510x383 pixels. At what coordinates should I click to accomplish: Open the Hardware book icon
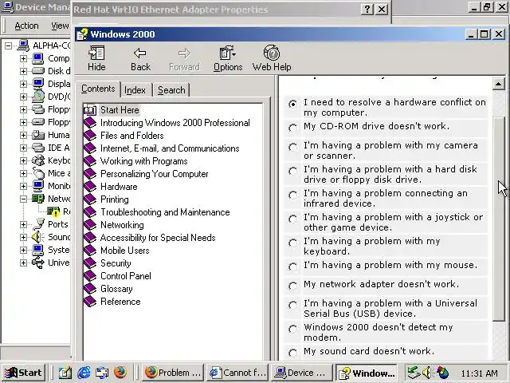[x=90, y=187]
